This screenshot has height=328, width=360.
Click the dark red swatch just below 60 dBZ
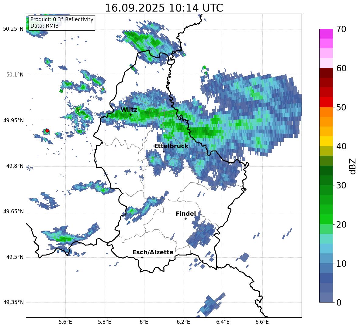(326, 73)
